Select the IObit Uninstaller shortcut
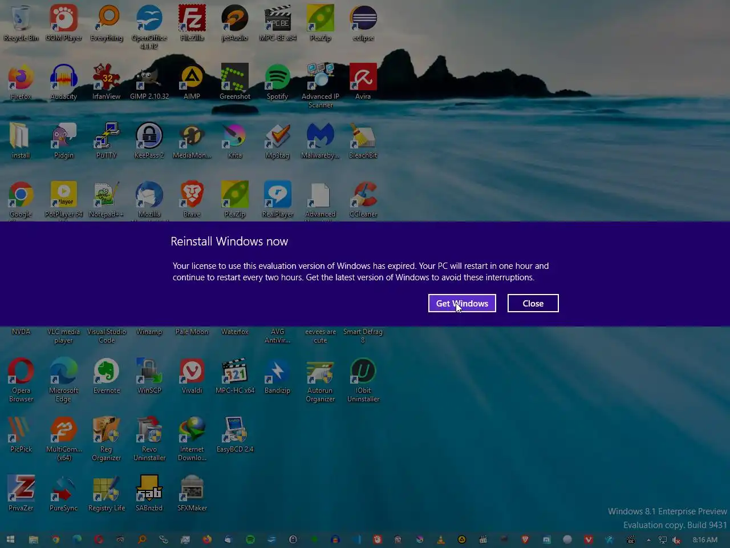The image size is (730, 548). click(363, 380)
